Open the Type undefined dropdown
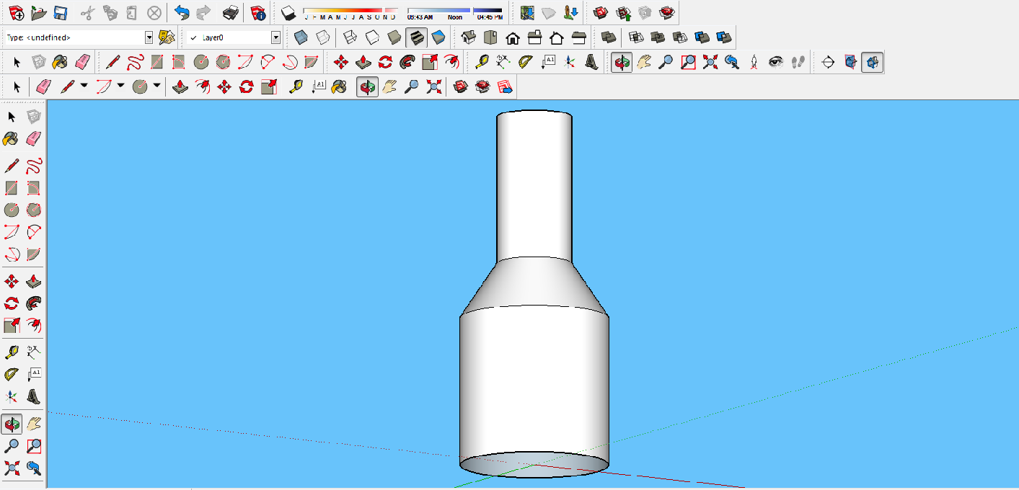This screenshot has width=1019, height=490. (x=149, y=37)
